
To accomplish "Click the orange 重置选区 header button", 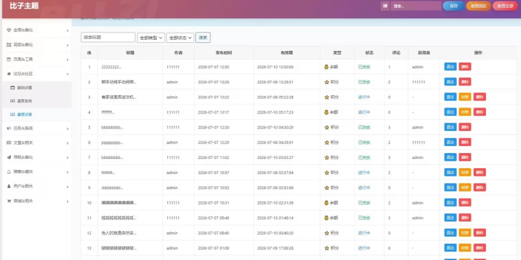I will coord(479,6).
